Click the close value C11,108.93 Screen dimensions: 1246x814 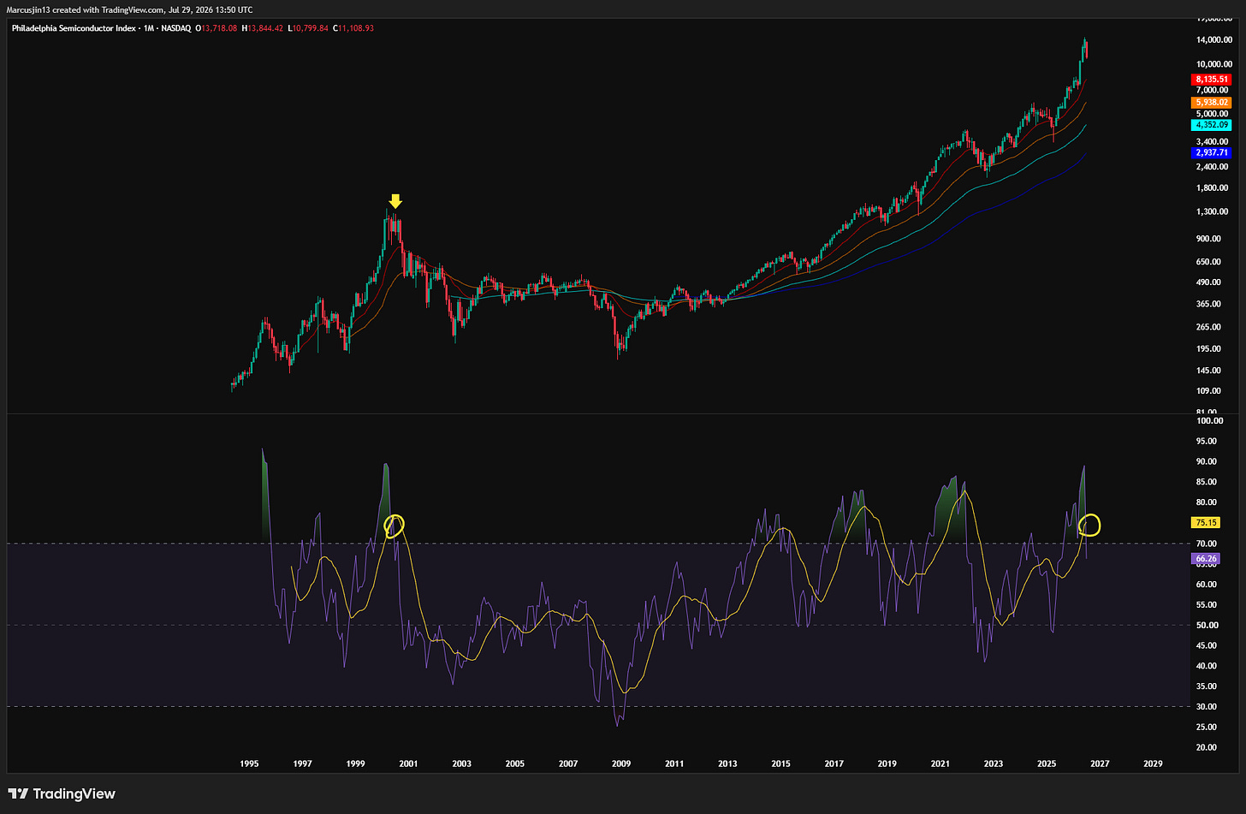coord(353,28)
